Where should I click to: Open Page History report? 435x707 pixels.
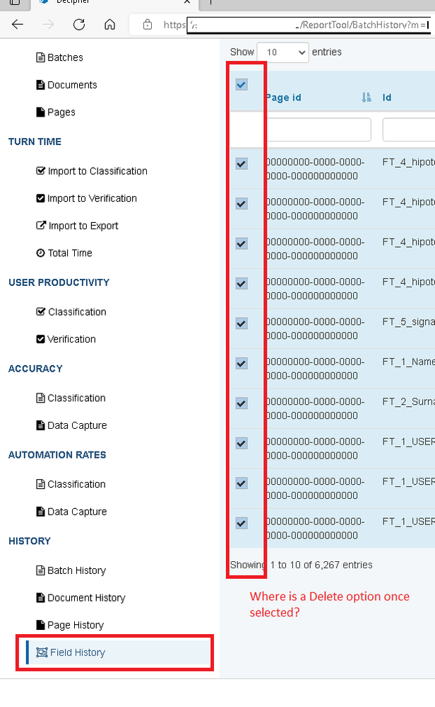click(x=75, y=625)
